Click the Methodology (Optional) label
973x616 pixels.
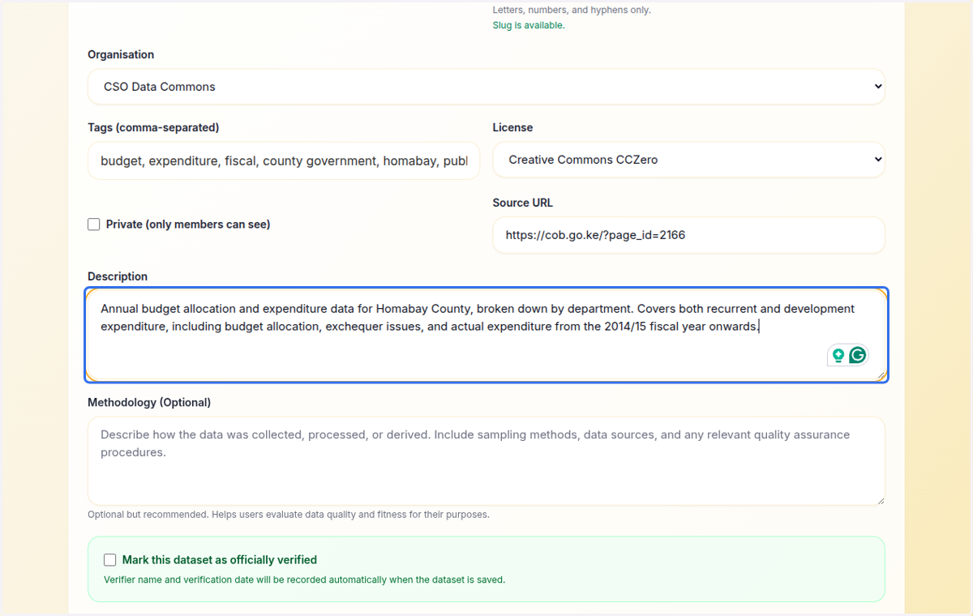click(149, 402)
